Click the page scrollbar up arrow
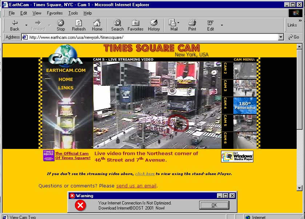305x219 pixels. pyautogui.click(x=299, y=46)
